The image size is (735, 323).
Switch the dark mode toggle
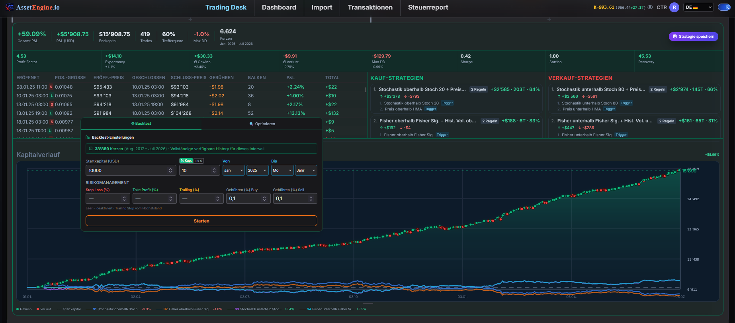pyautogui.click(x=724, y=7)
